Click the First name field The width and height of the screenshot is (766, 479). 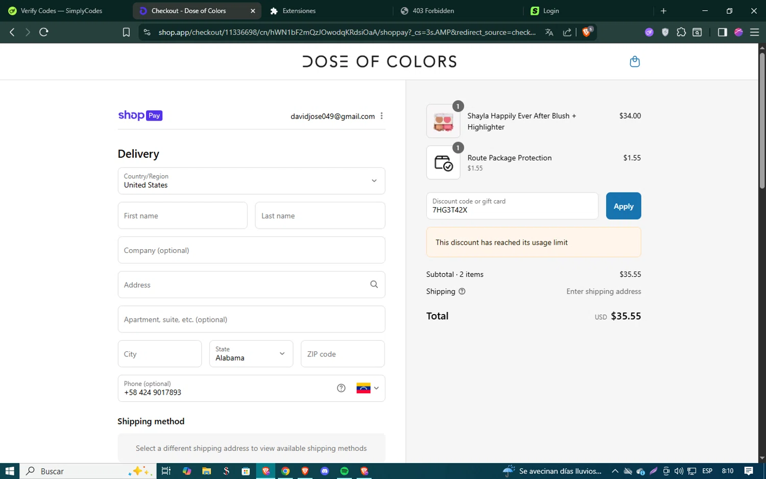182,215
